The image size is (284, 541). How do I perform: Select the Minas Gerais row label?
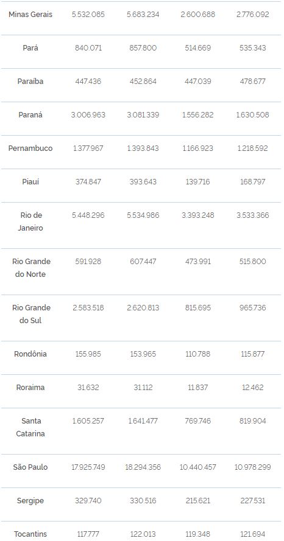30,15
